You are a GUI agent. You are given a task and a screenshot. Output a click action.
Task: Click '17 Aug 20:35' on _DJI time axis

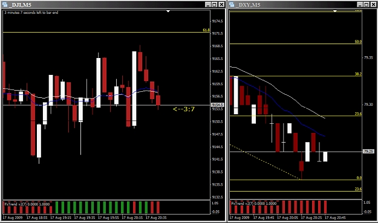(x=156, y=218)
